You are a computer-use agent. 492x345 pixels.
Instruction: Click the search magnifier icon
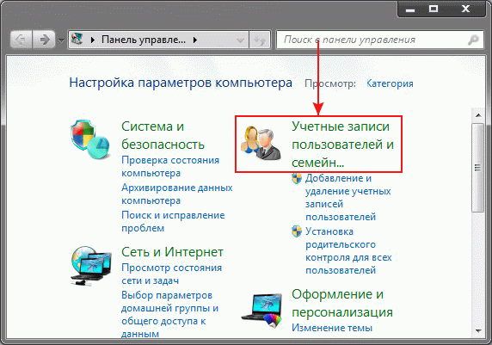pos(473,40)
